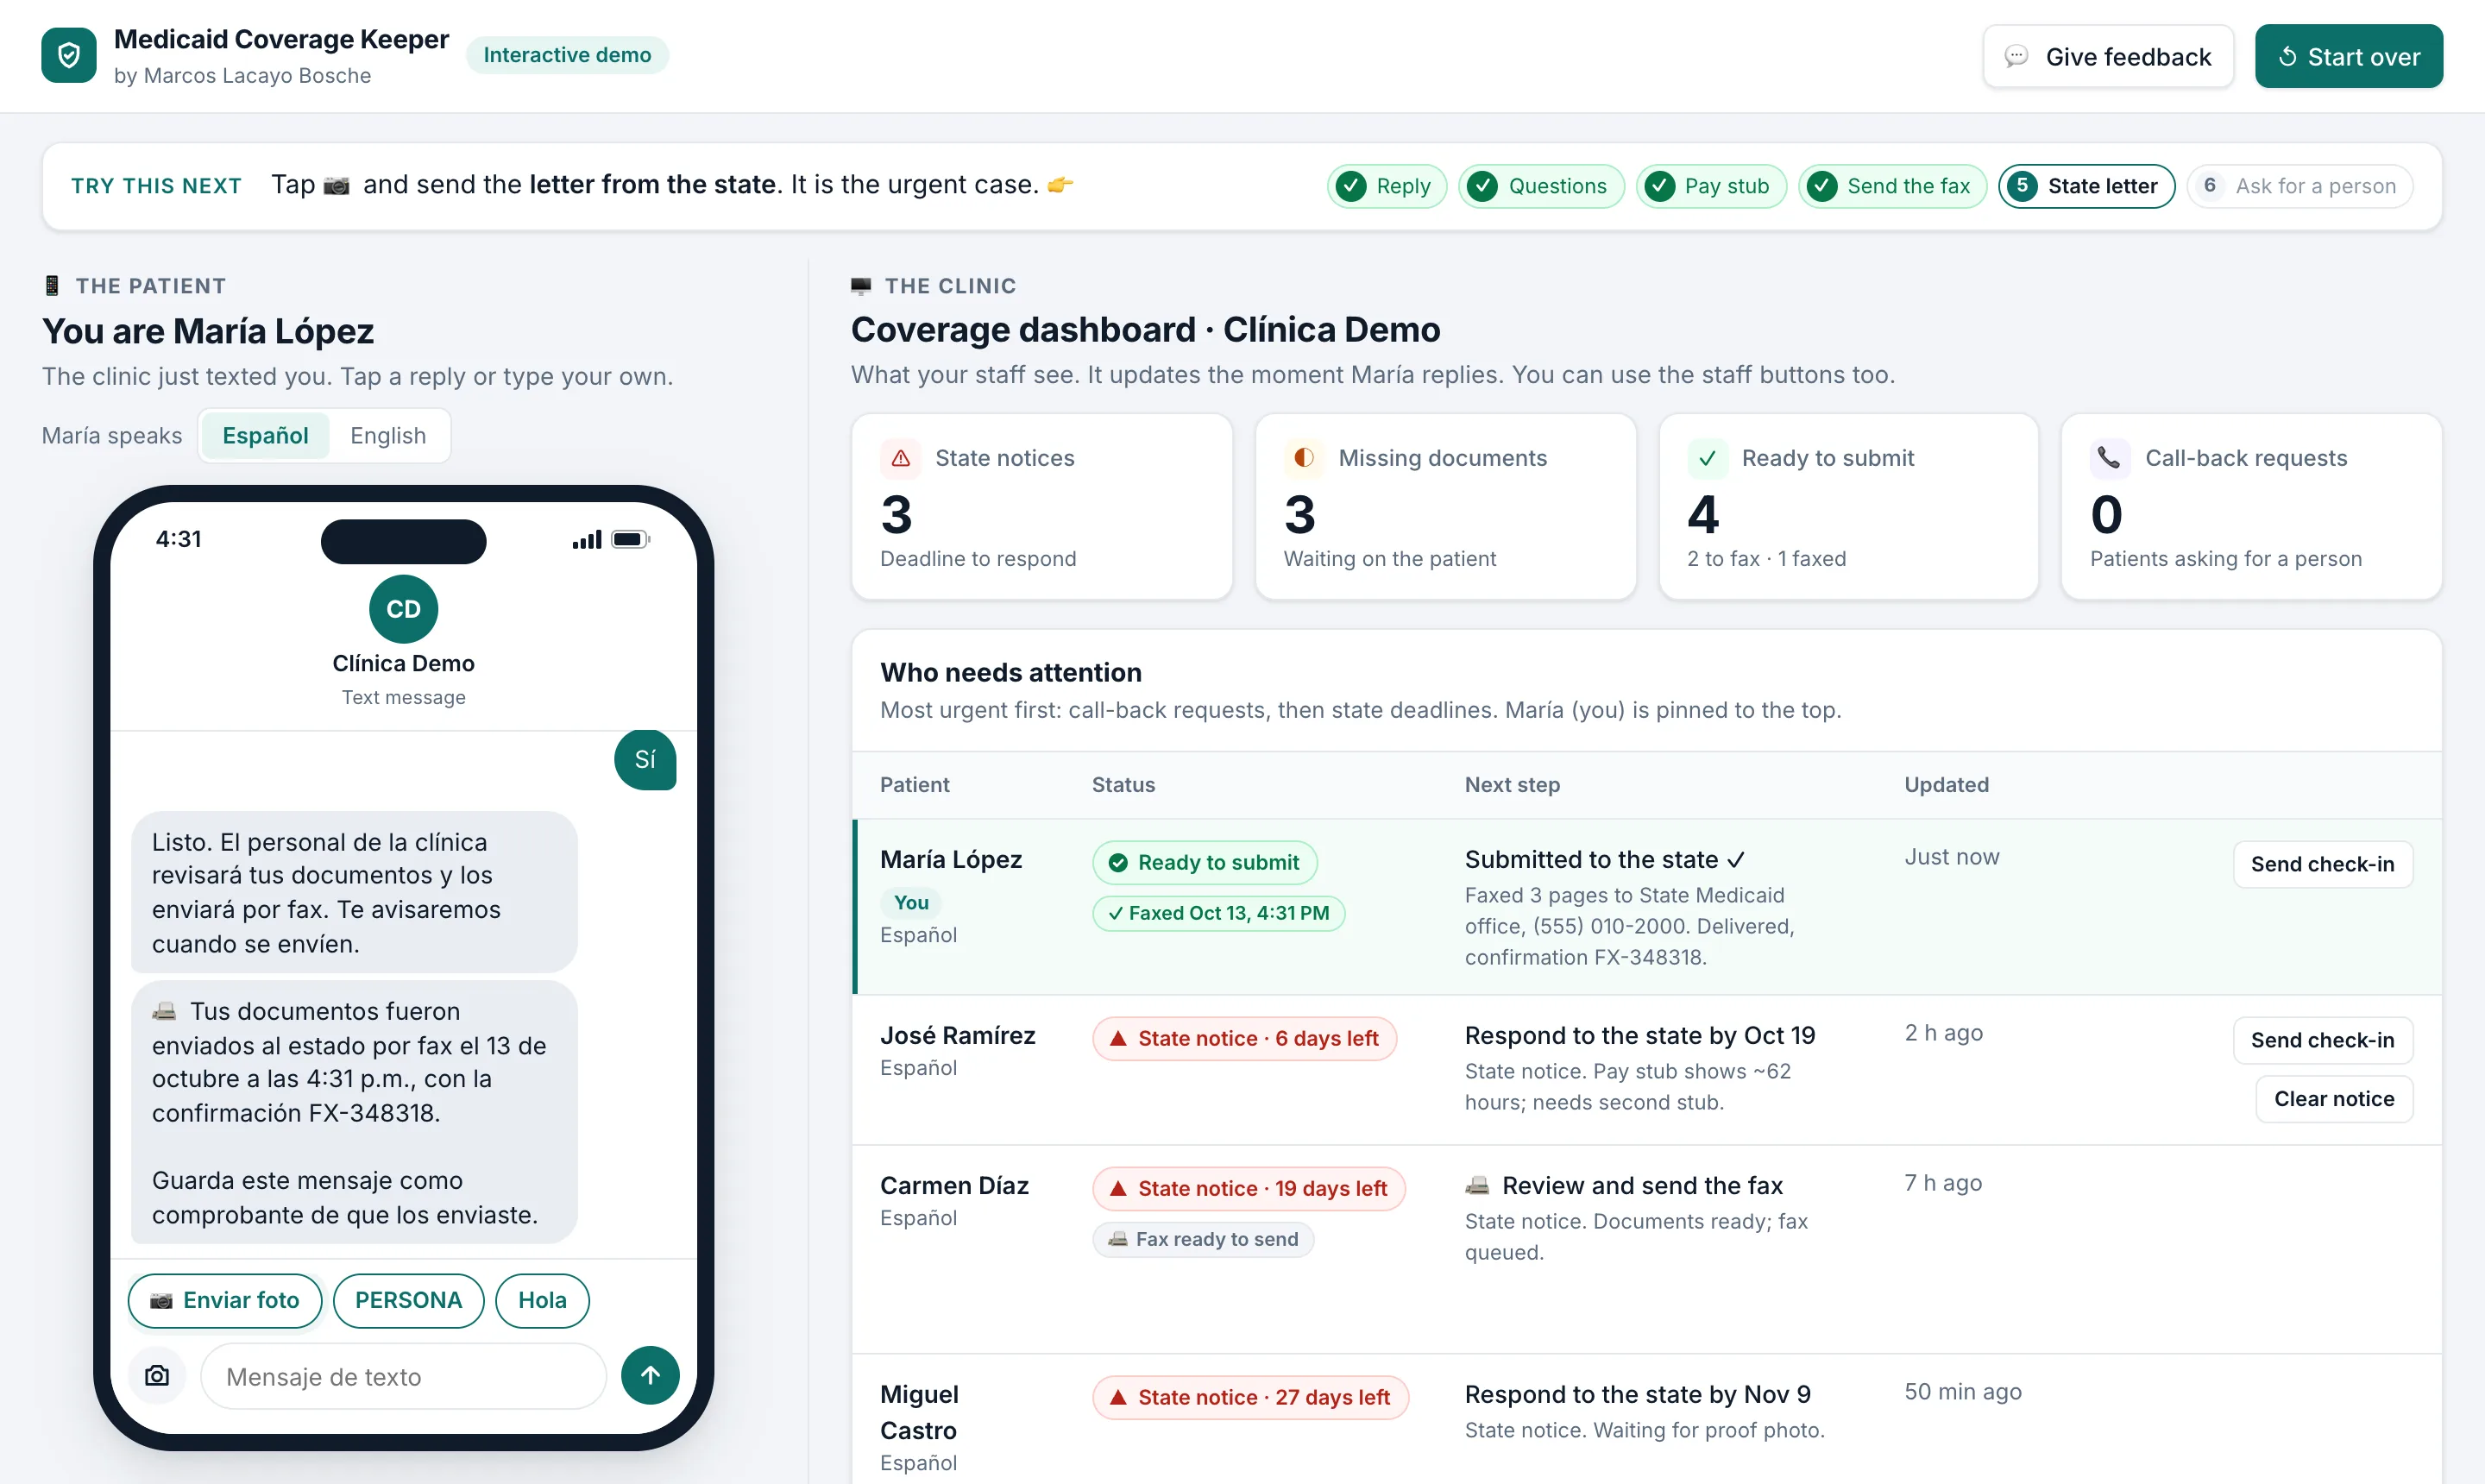Switch María's language to Español
The height and width of the screenshot is (1484, 2485).
265,436
